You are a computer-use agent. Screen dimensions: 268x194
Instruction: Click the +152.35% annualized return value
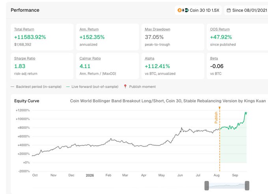point(92,37)
